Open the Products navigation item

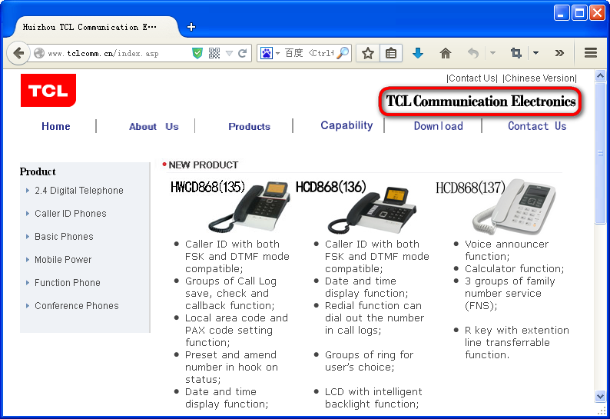pyautogui.click(x=250, y=127)
